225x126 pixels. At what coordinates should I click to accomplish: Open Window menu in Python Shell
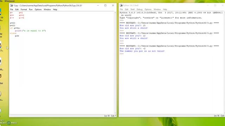[x=157, y=9]
